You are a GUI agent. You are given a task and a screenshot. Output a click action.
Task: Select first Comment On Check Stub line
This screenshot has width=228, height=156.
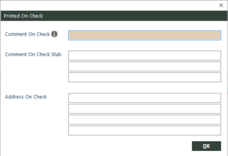pyautogui.click(x=145, y=55)
